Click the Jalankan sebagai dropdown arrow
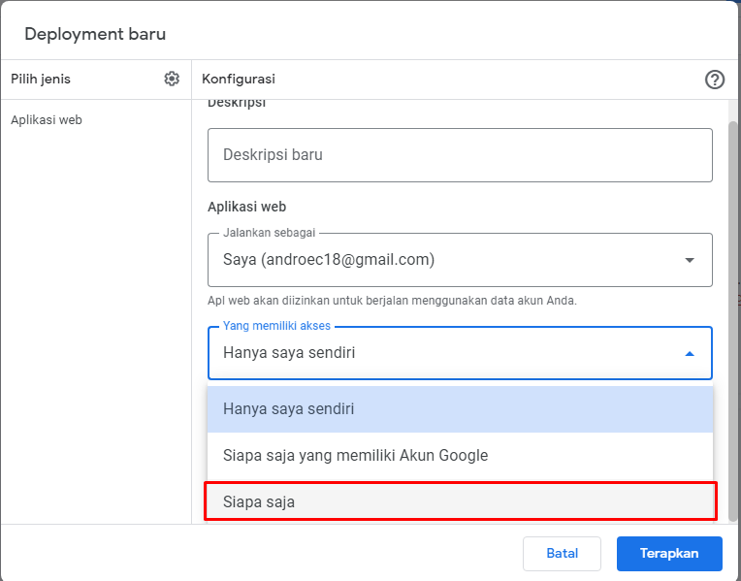Viewport: 741px width, 581px height. 690,260
